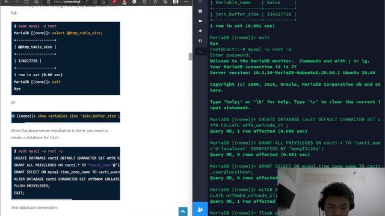Open the browser home page
This screenshot has height=216, width=385.
tap(36, 2)
